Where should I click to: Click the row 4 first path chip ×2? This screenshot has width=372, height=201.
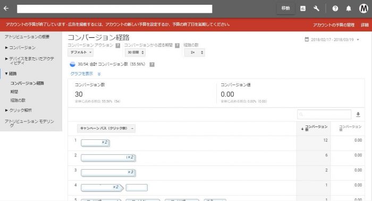coord(102,188)
